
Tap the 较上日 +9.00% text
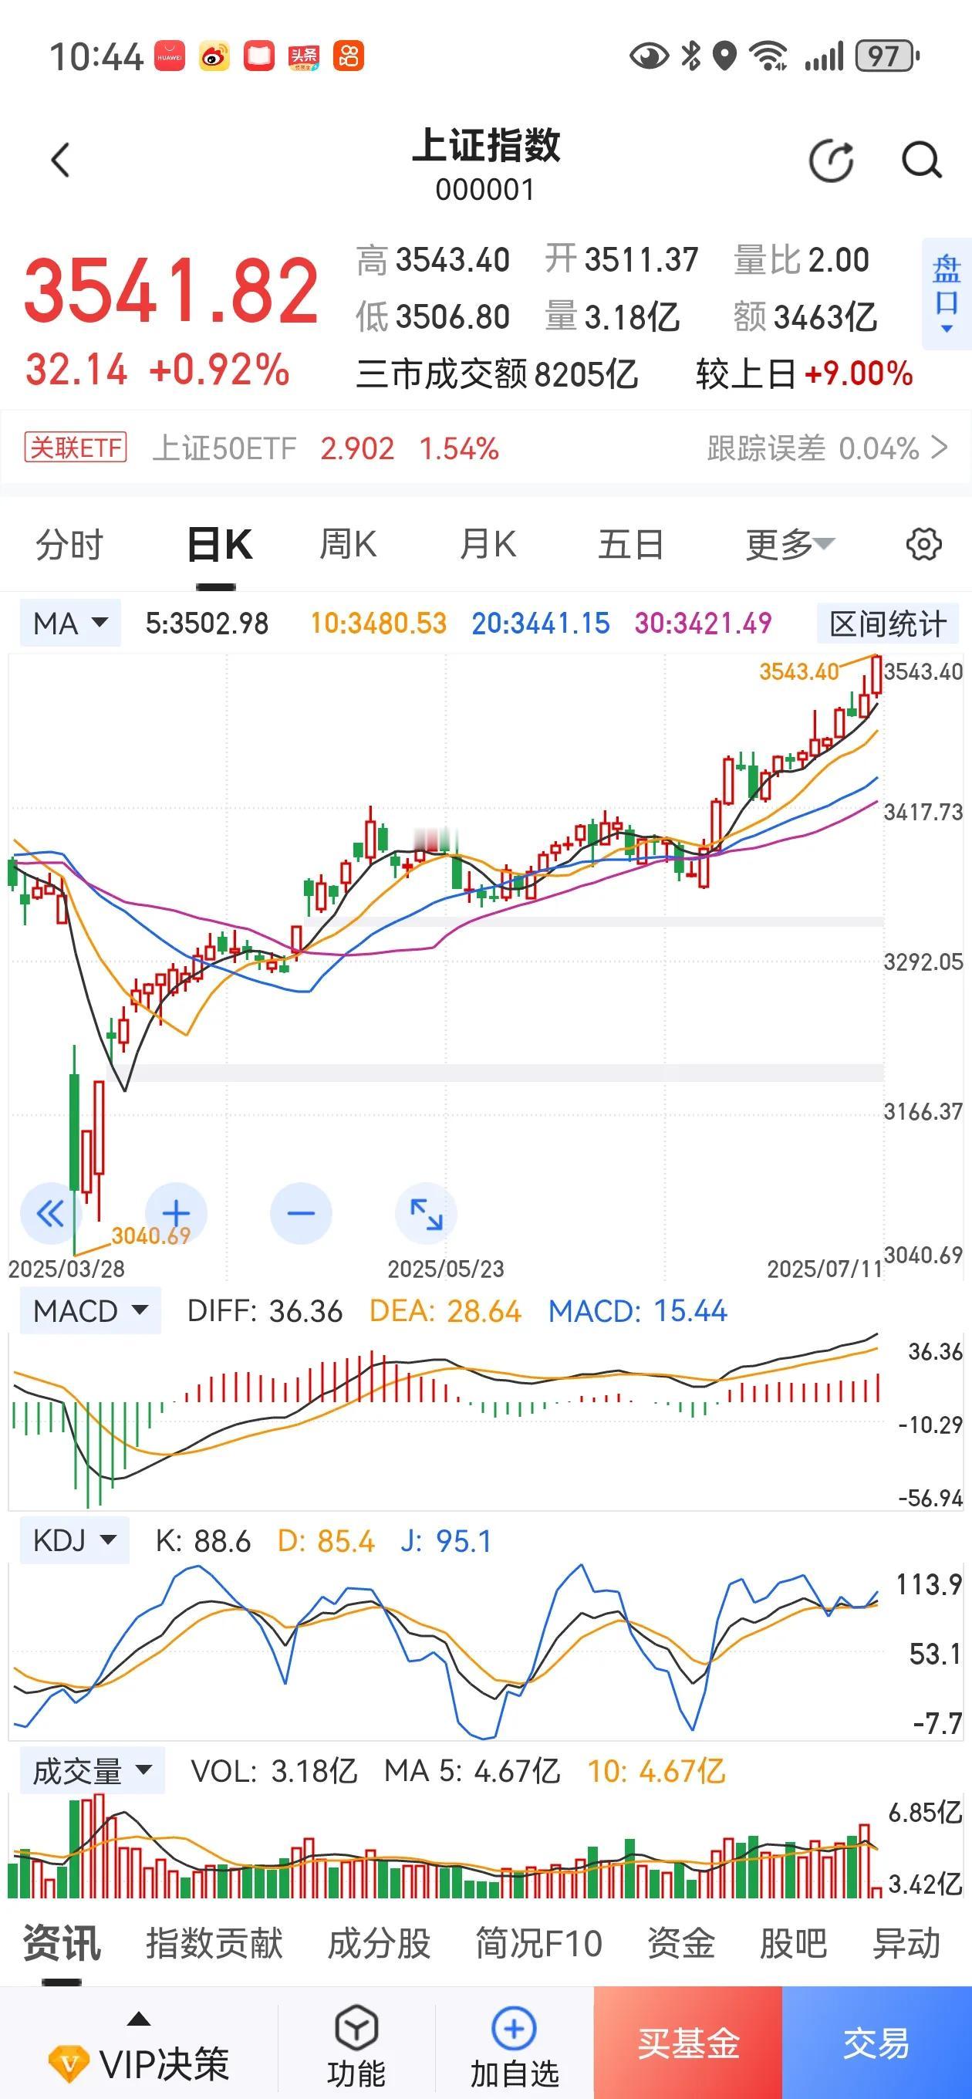[803, 374]
